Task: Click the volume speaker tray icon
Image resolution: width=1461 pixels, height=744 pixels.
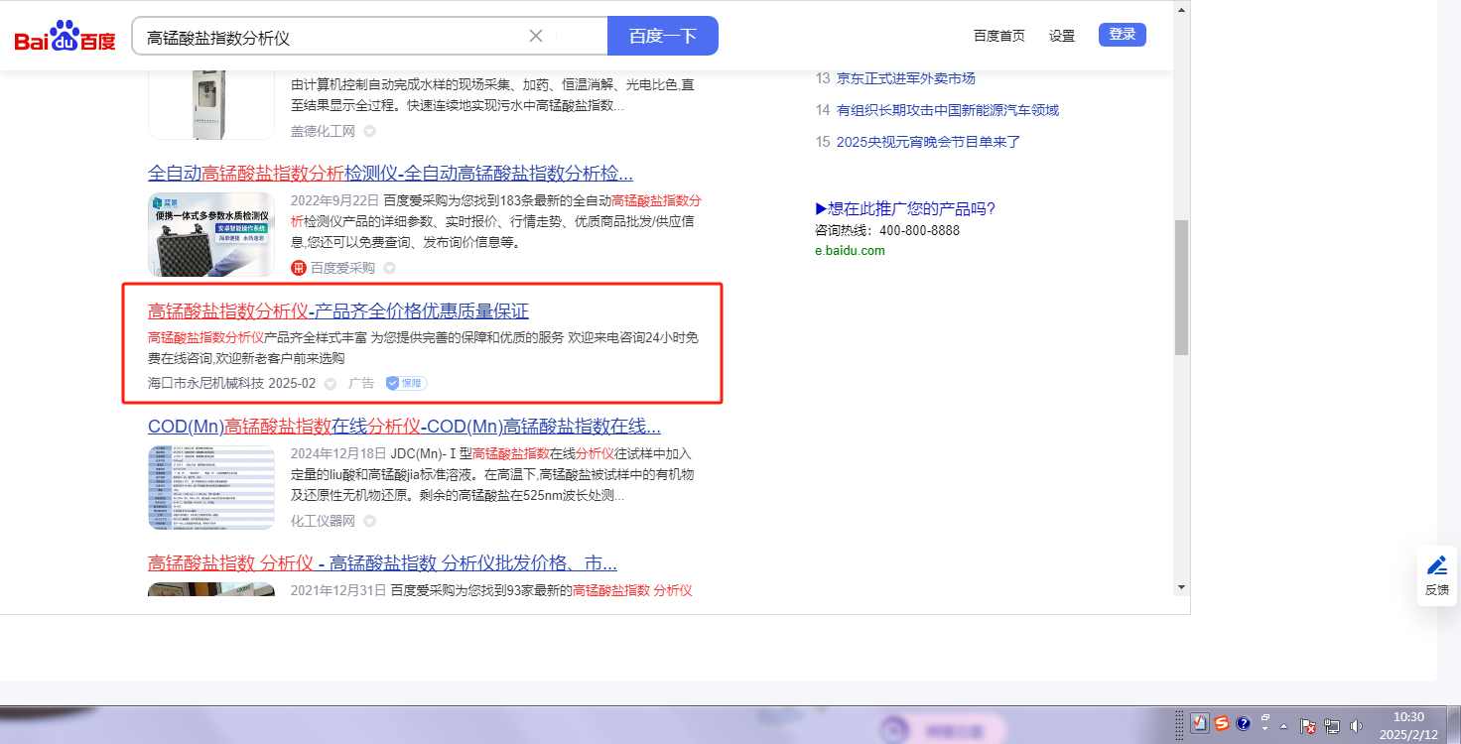Action: [x=1357, y=726]
